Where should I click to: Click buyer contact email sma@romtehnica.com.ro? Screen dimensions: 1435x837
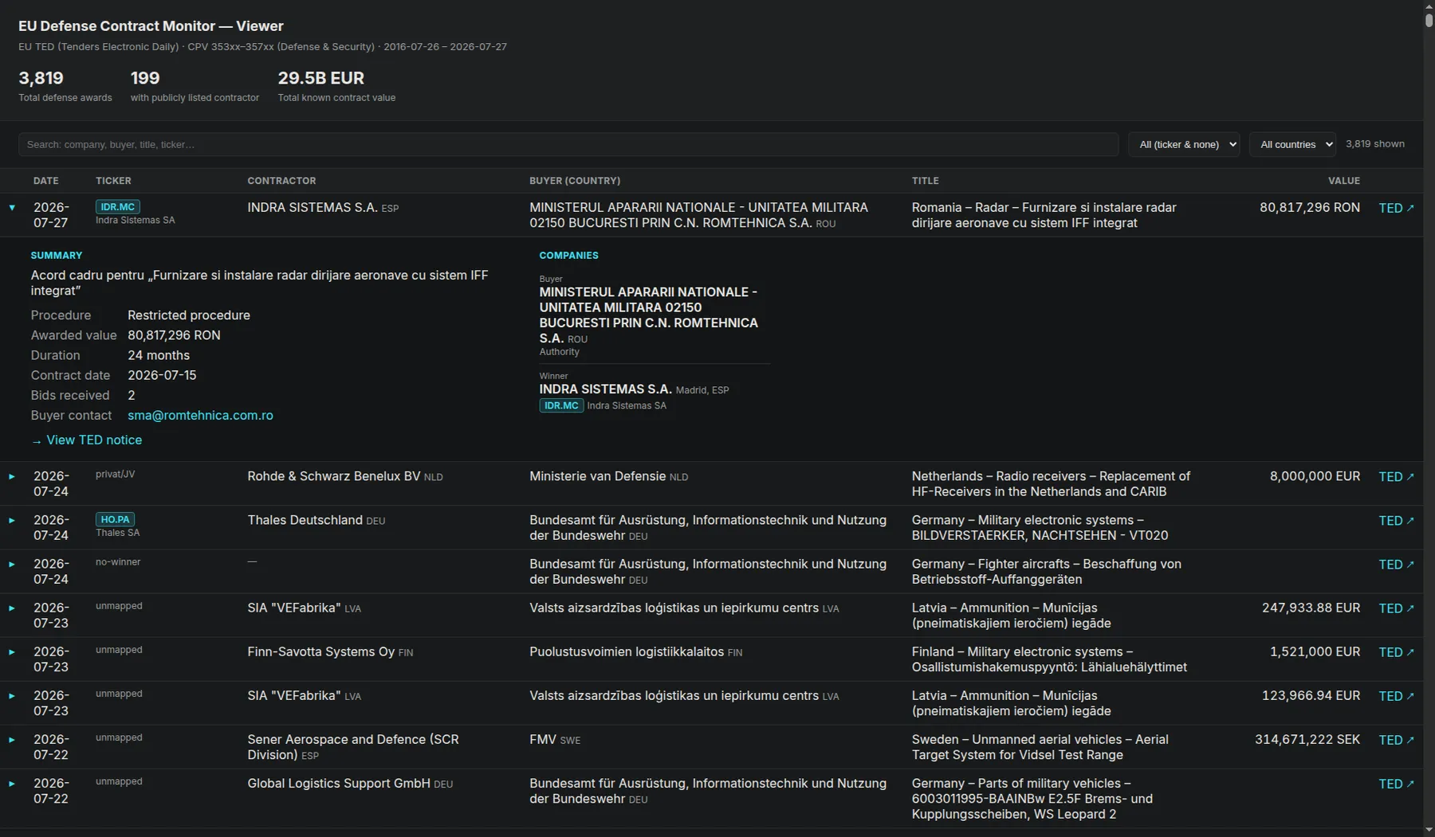(200, 415)
